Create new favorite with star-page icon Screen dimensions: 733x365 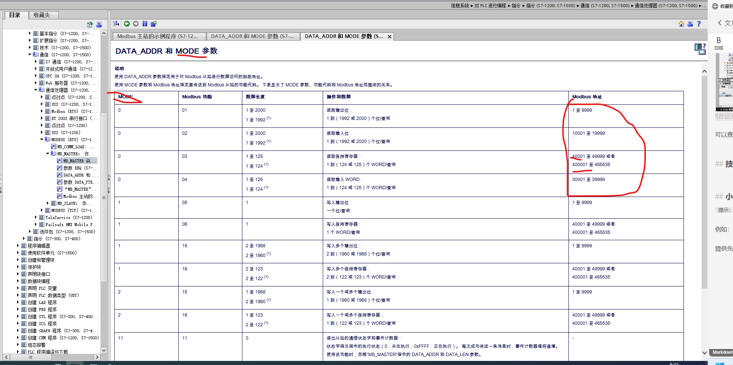coord(153,23)
